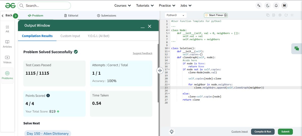Reset the code with refresh icon
This screenshot has height=136, width=302.
point(286,15)
